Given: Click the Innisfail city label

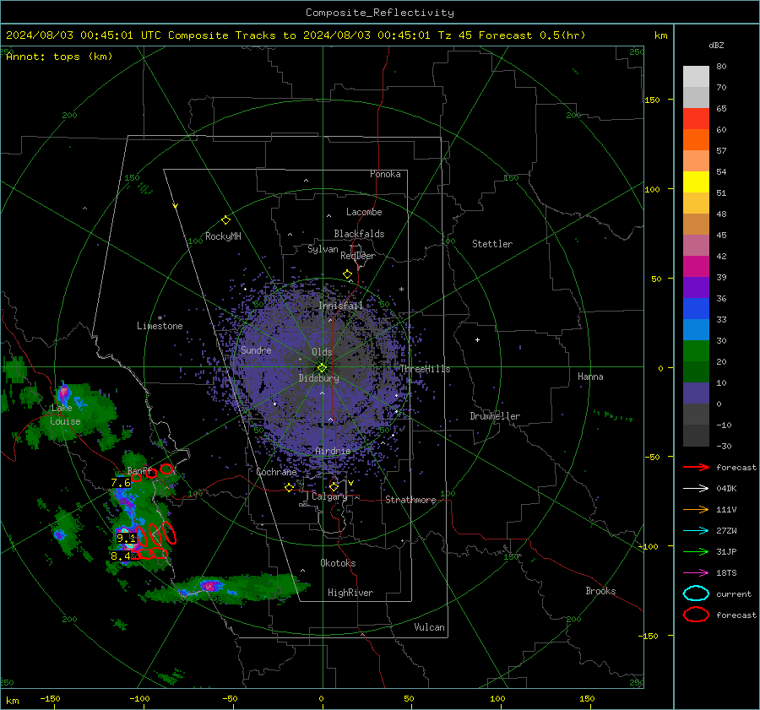Looking at the screenshot, I should click(x=340, y=306).
